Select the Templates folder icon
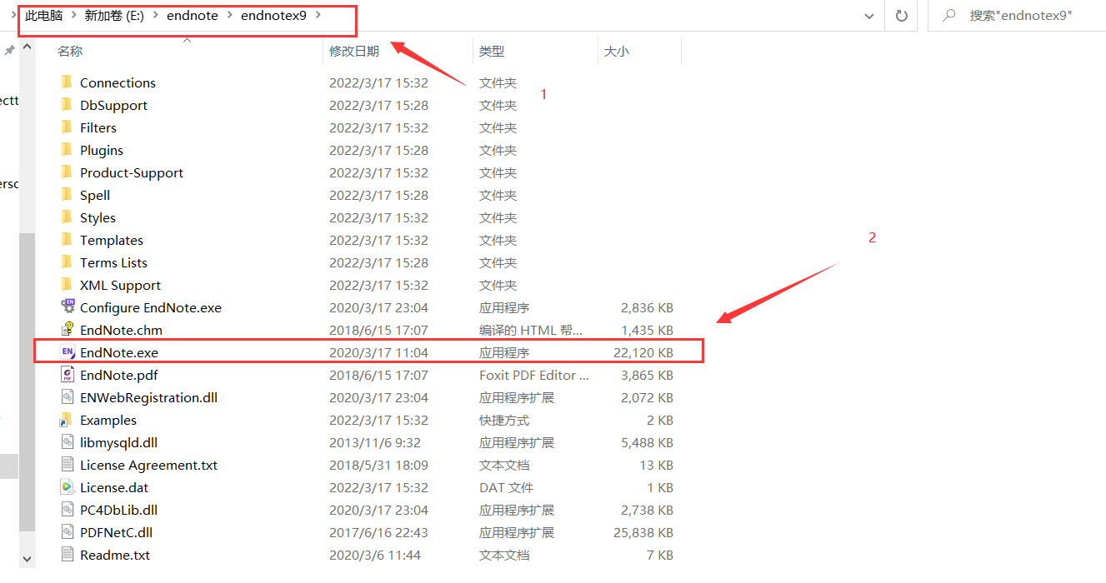Viewport: 1106px width, 583px height. point(67,240)
